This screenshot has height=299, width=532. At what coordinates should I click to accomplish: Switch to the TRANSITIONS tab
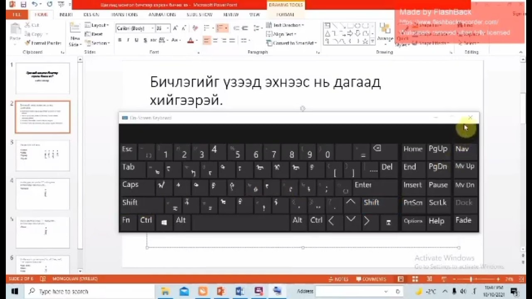(x=124, y=14)
